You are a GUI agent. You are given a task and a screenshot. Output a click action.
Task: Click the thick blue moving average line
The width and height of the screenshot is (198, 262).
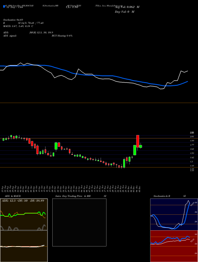(93, 75)
